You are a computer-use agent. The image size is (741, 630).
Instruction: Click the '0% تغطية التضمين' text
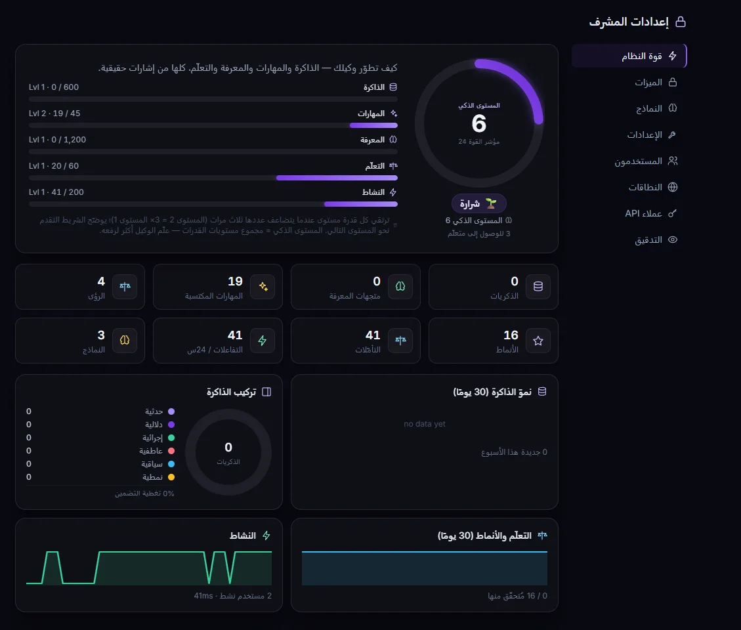(x=144, y=493)
